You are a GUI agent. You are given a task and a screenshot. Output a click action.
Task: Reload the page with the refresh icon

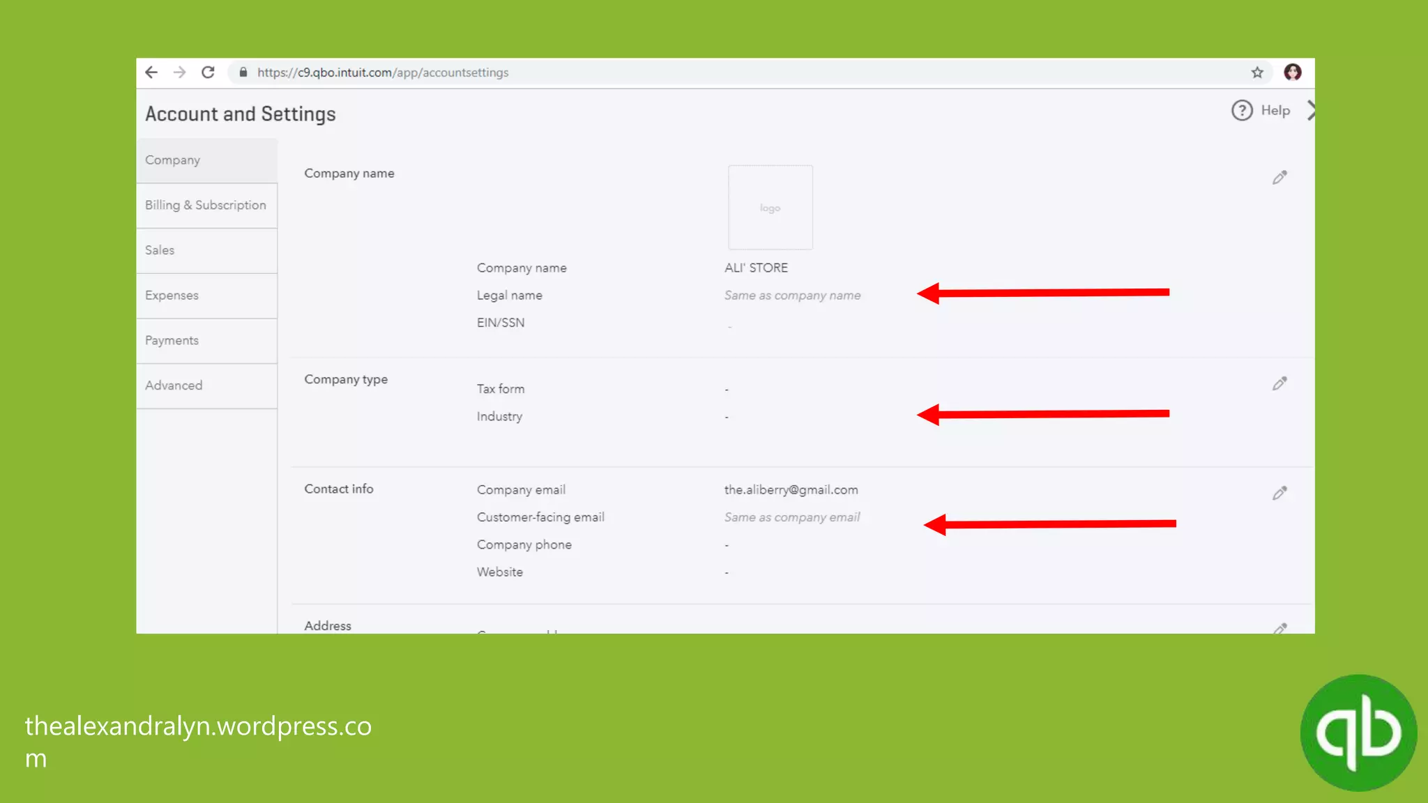point(208,72)
